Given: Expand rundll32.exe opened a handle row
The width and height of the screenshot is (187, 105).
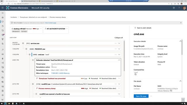Looking at the screenshot, I should 119,94.
